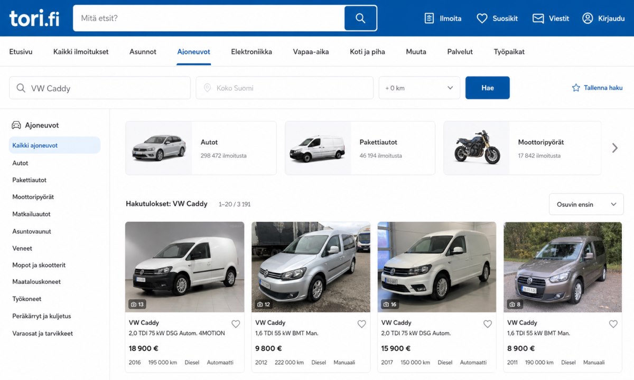Viewport: 634px width, 380px height.
Task: Click the Tallenna haku star link
Action: (597, 88)
